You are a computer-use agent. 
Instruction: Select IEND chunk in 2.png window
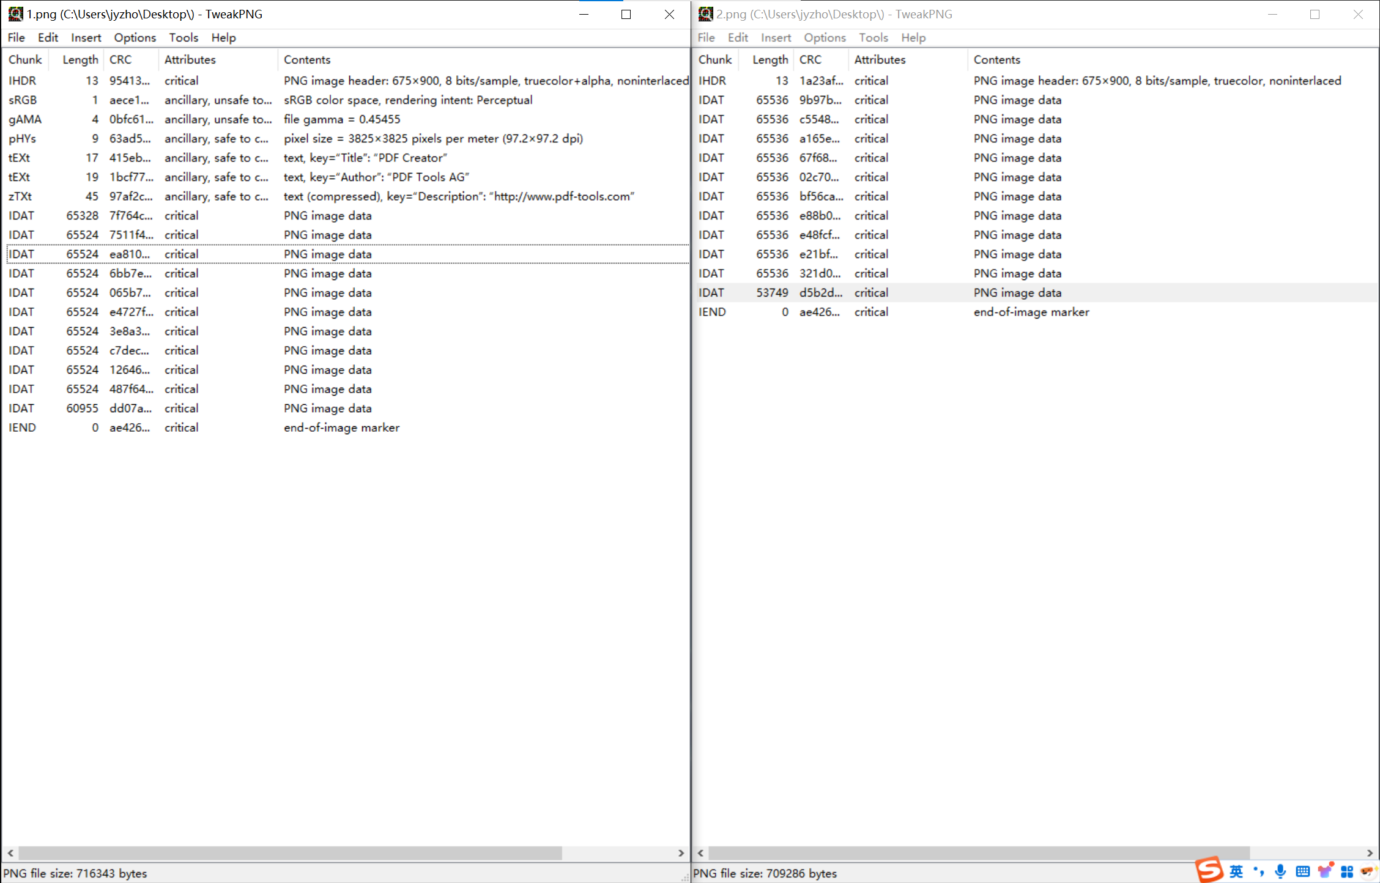pyautogui.click(x=1036, y=312)
